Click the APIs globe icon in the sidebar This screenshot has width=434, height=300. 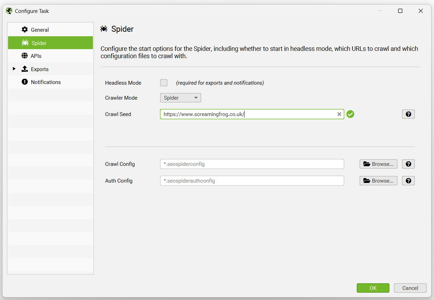click(24, 55)
